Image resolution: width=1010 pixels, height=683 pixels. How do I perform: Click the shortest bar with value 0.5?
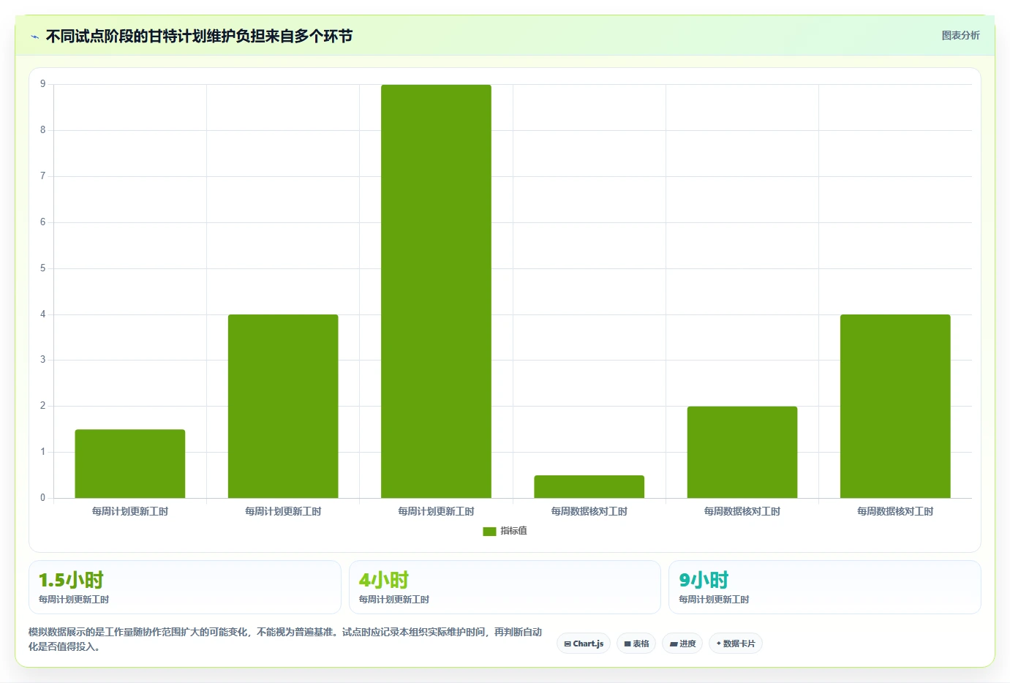(589, 487)
